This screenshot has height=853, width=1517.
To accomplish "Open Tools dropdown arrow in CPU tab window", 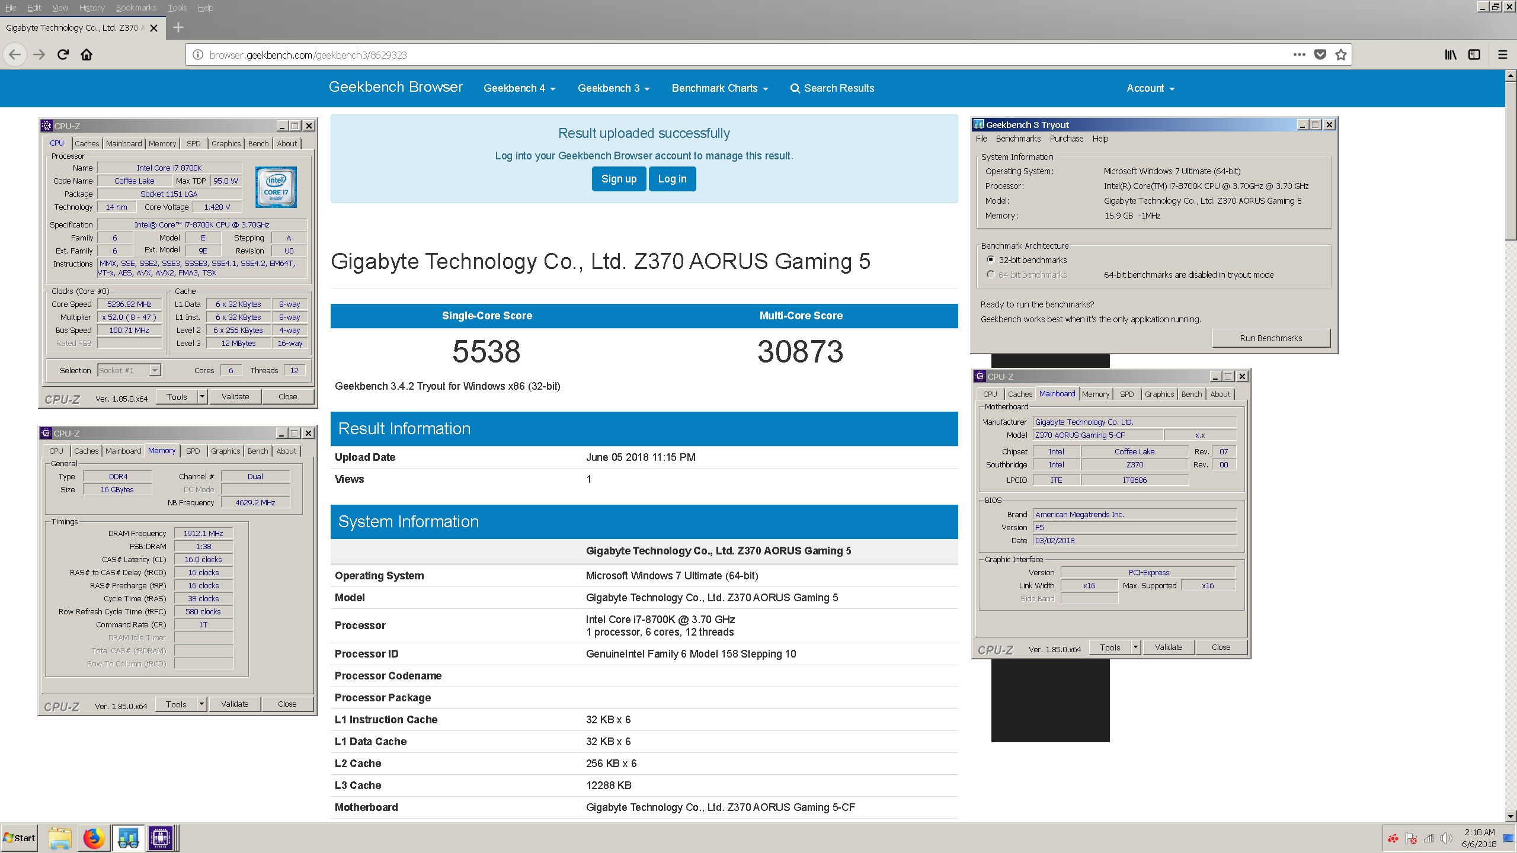I will (x=202, y=396).
